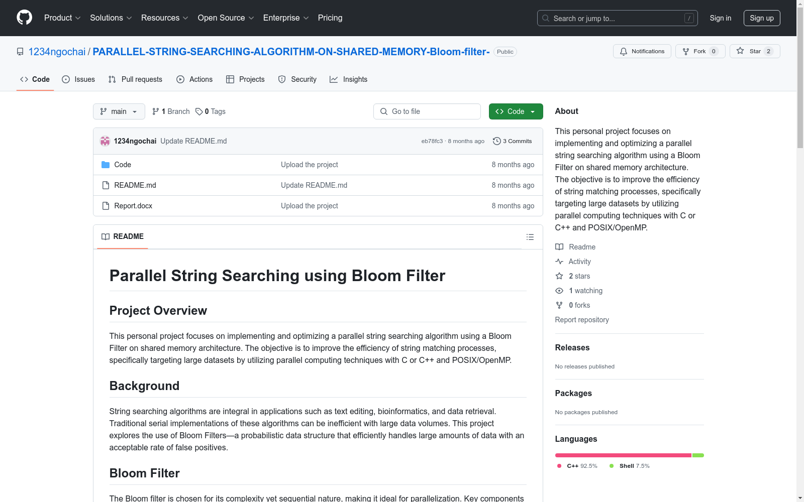The image size is (804, 502).
Task: Click the Readme book icon in About
Action: pyautogui.click(x=559, y=247)
